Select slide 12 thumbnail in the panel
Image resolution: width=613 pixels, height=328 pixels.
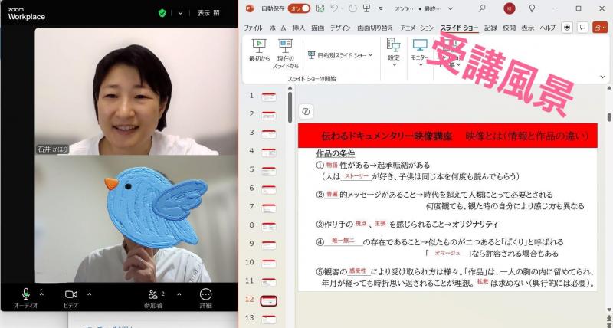pos(269,300)
